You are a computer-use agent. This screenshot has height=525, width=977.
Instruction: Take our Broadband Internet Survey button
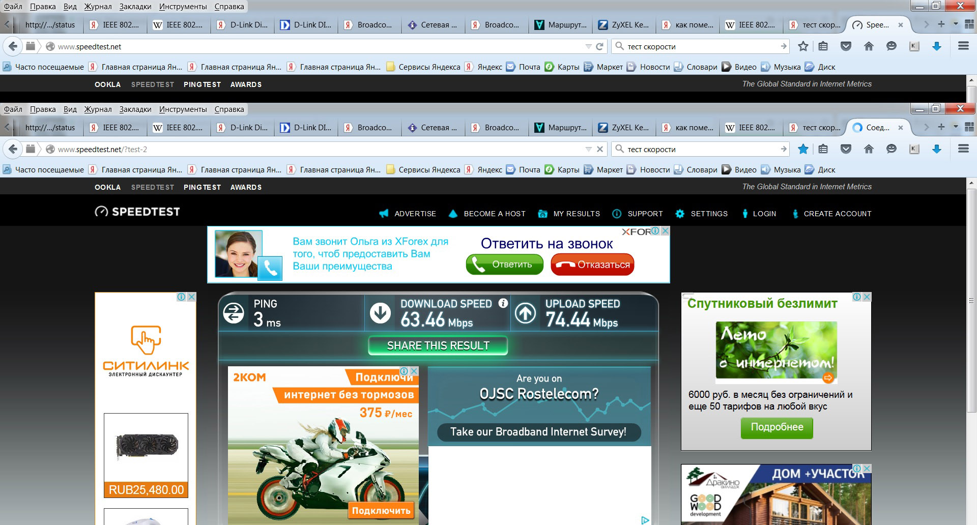[x=538, y=432]
